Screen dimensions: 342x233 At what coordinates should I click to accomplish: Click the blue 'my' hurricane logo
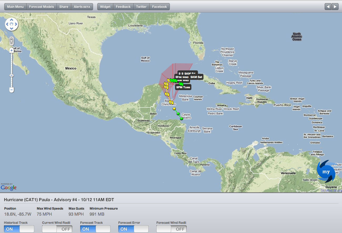pos(326,172)
